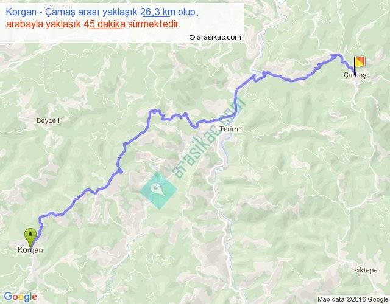
Task: Click the © arasikac.com credit
Action: (x=215, y=37)
